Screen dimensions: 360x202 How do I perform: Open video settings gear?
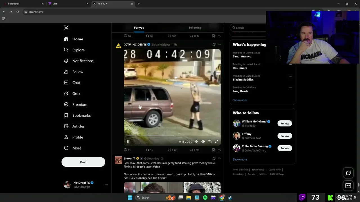pyautogui.click(x=203, y=142)
